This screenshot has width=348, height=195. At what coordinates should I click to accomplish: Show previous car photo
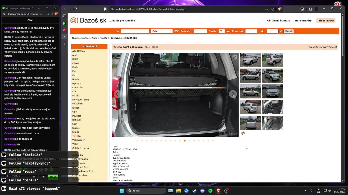pyautogui.click(x=117, y=94)
